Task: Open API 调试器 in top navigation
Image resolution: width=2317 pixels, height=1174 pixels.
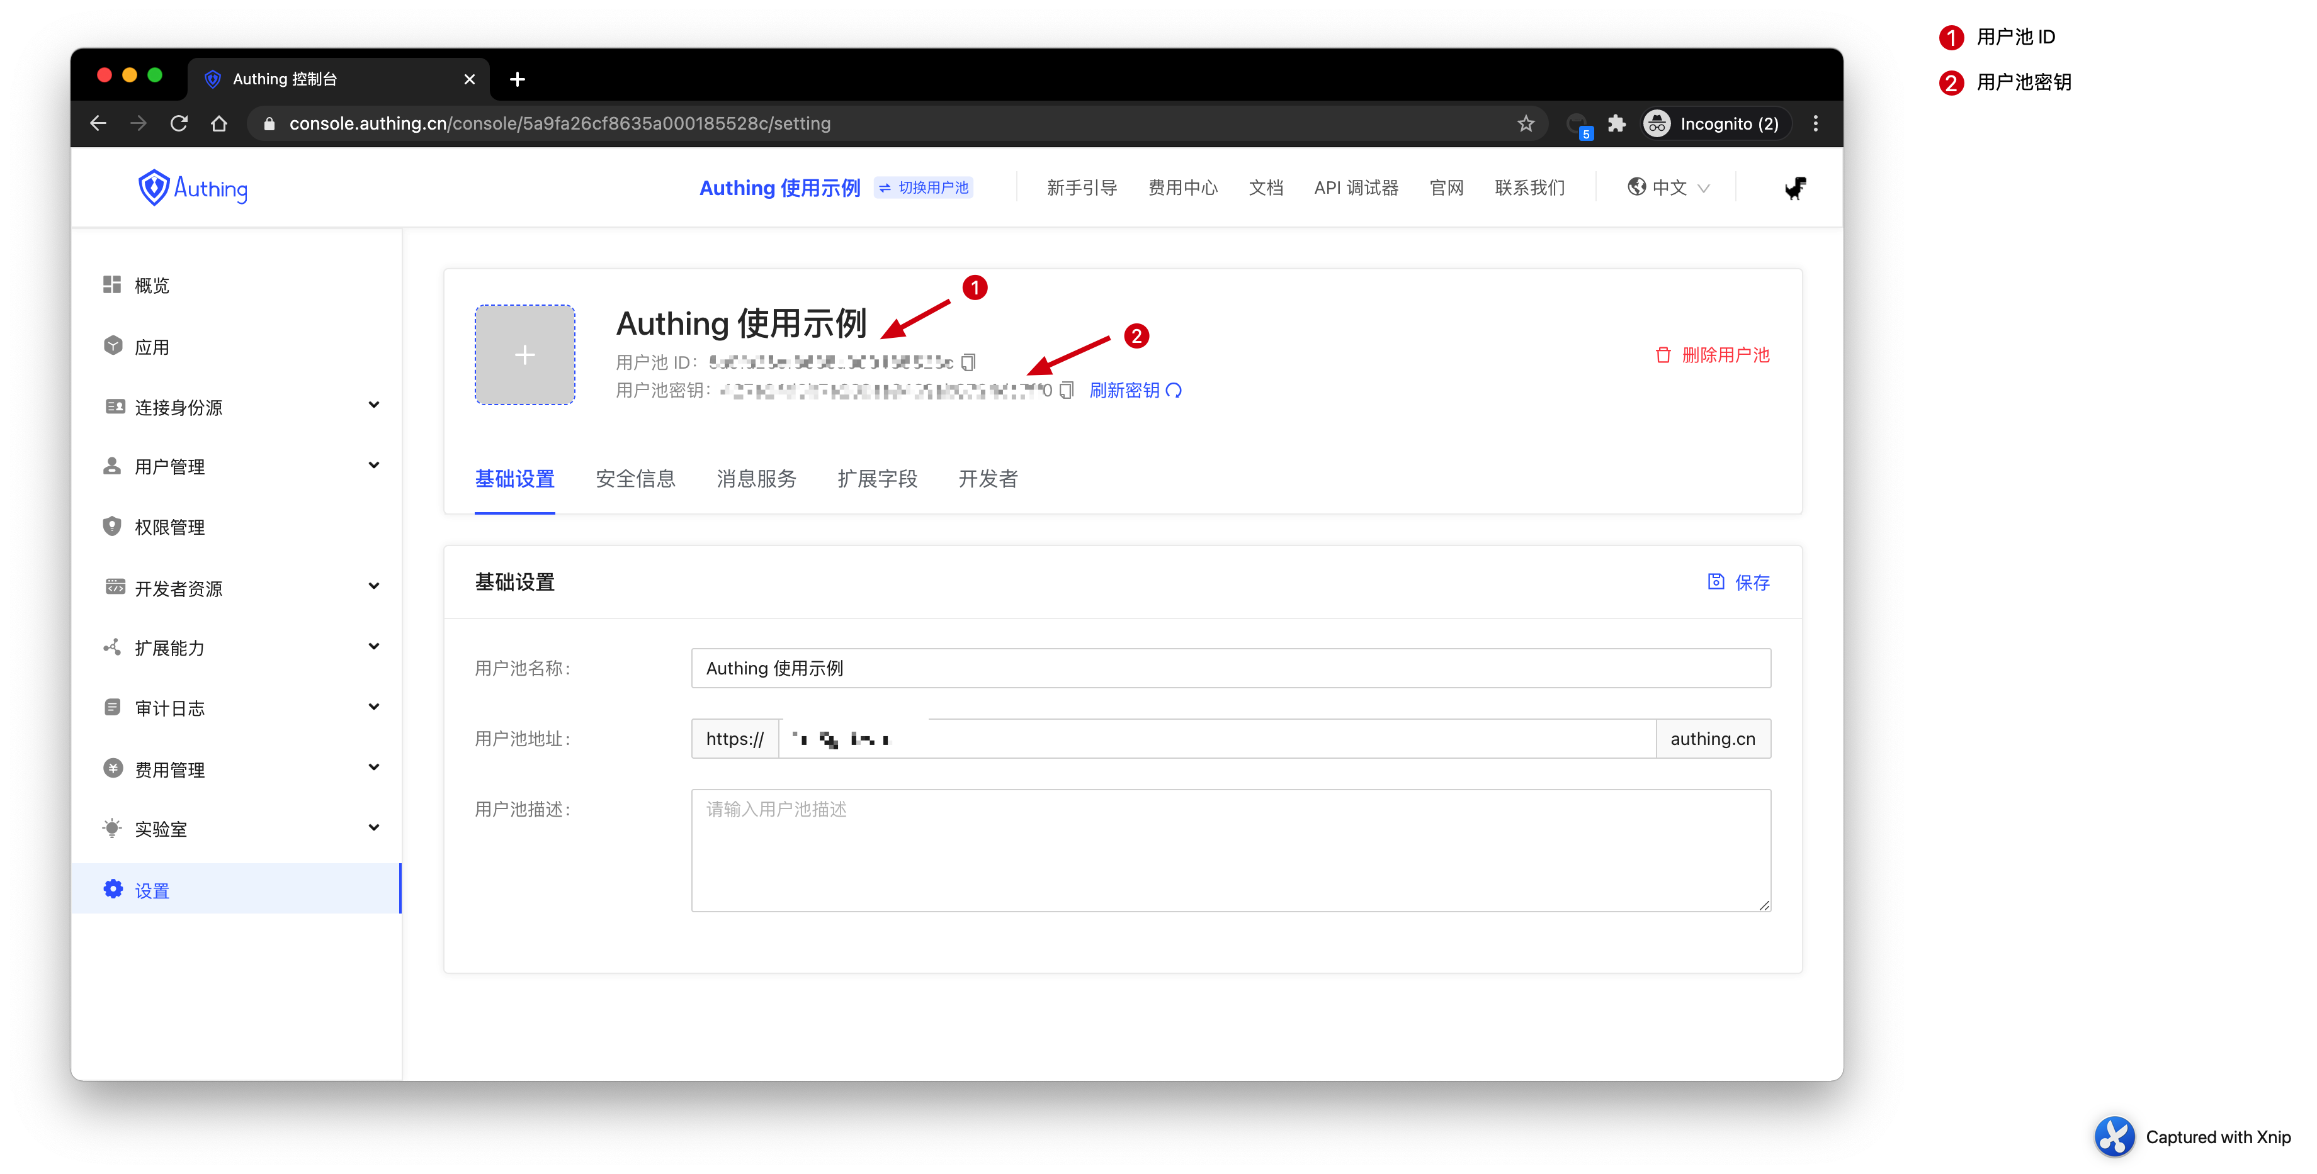Action: point(1356,188)
